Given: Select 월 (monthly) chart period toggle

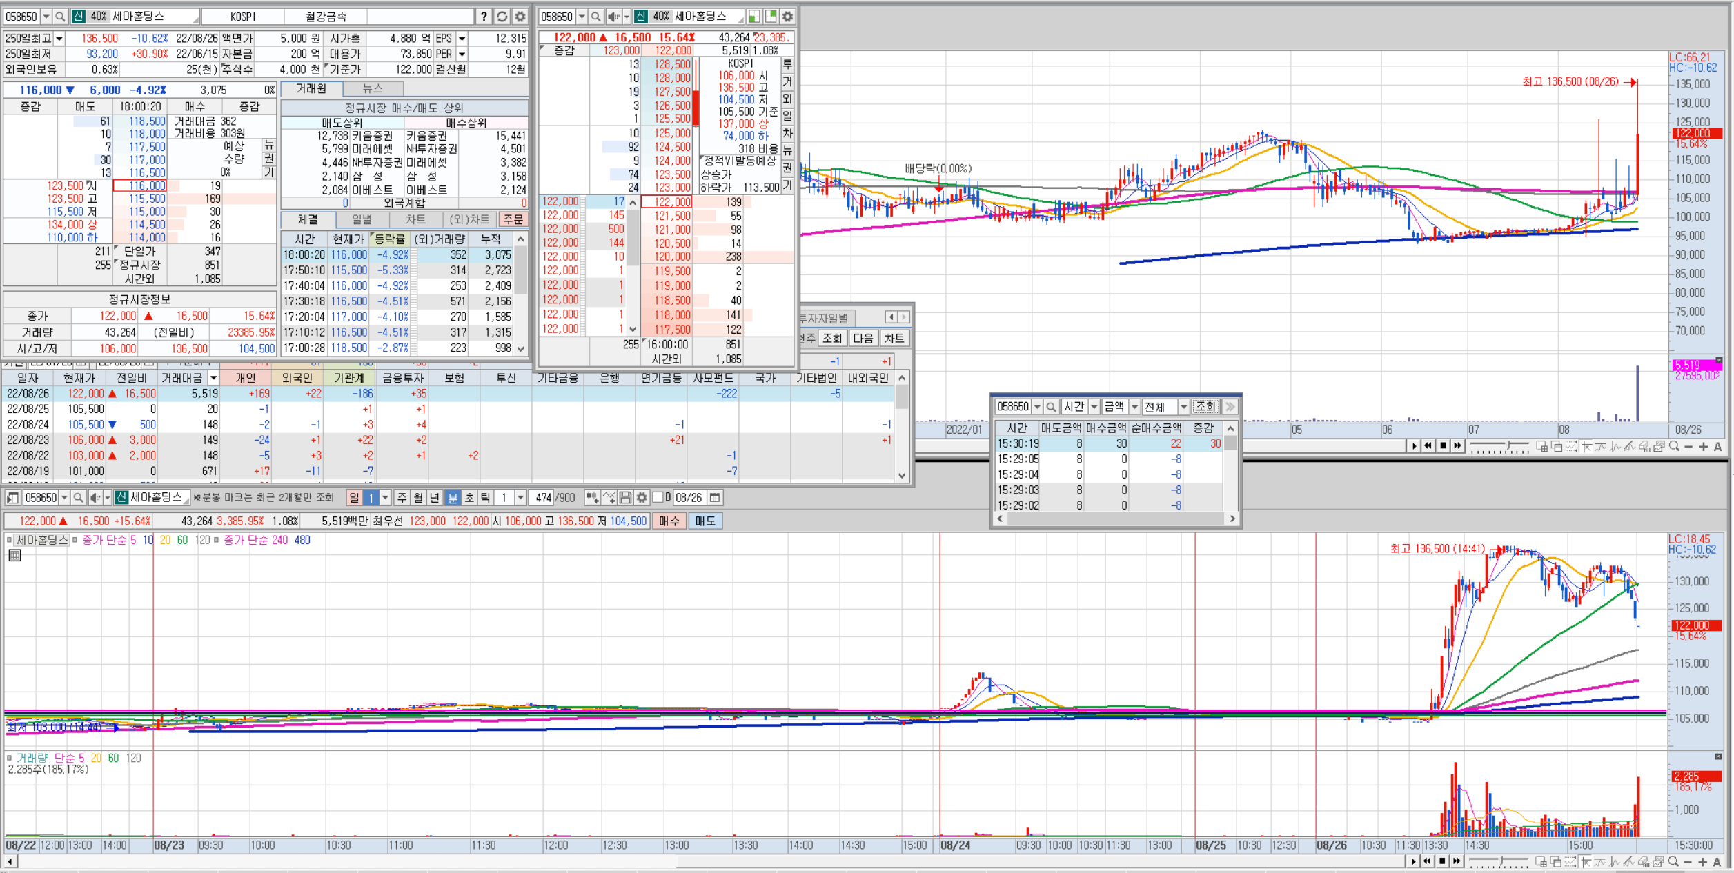Looking at the screenshot, I should [x=419, y=498].
